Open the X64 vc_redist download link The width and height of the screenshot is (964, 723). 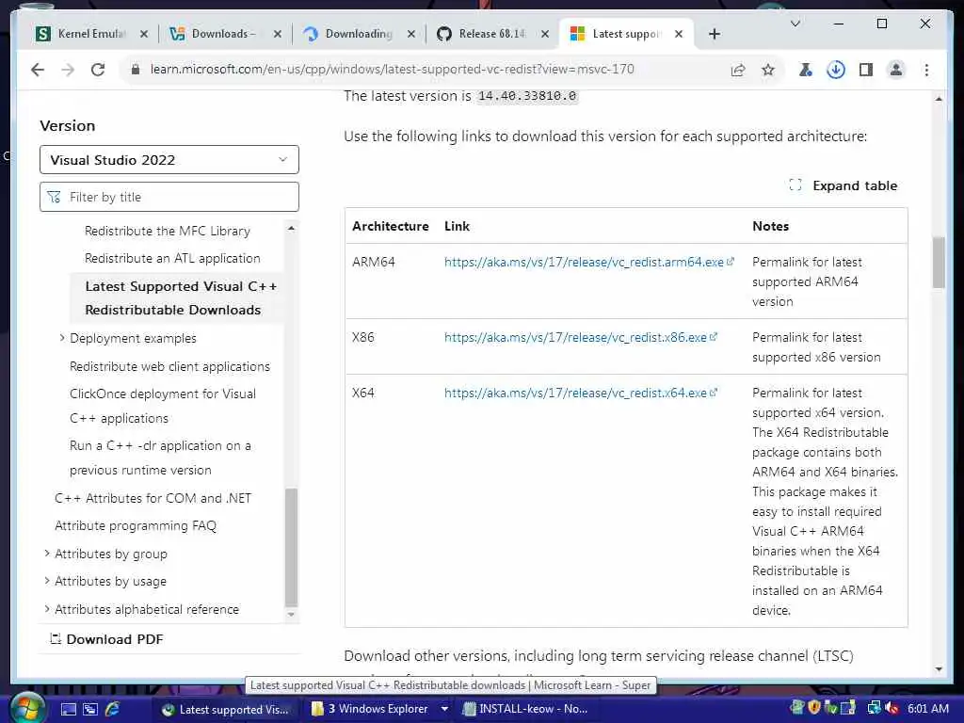580,393
